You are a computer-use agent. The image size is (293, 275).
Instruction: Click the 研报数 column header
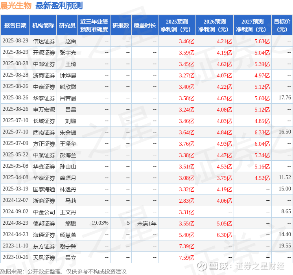(x=121, y=26)
